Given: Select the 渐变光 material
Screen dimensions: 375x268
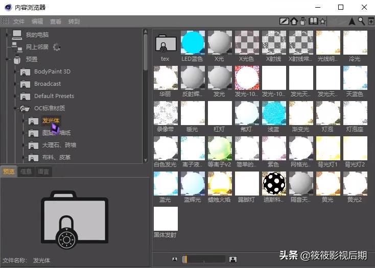Looking at the screenshot, I should [x=301, y=113].
